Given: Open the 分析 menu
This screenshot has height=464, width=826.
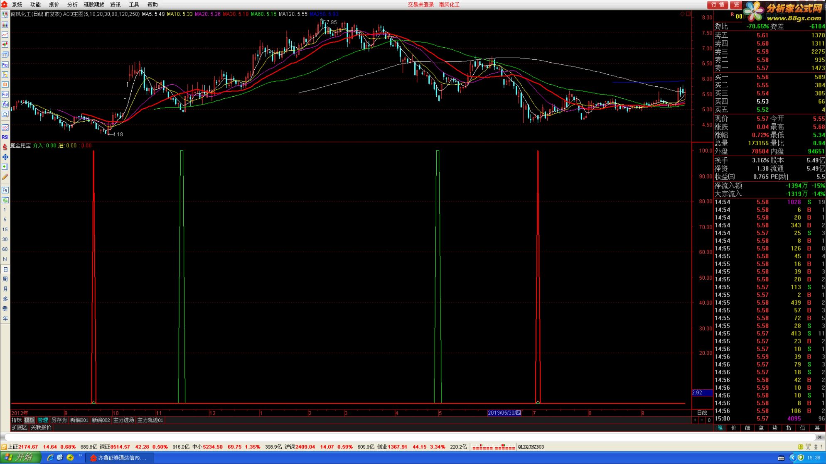Looking at the screenshot, I should coord(72,5).
